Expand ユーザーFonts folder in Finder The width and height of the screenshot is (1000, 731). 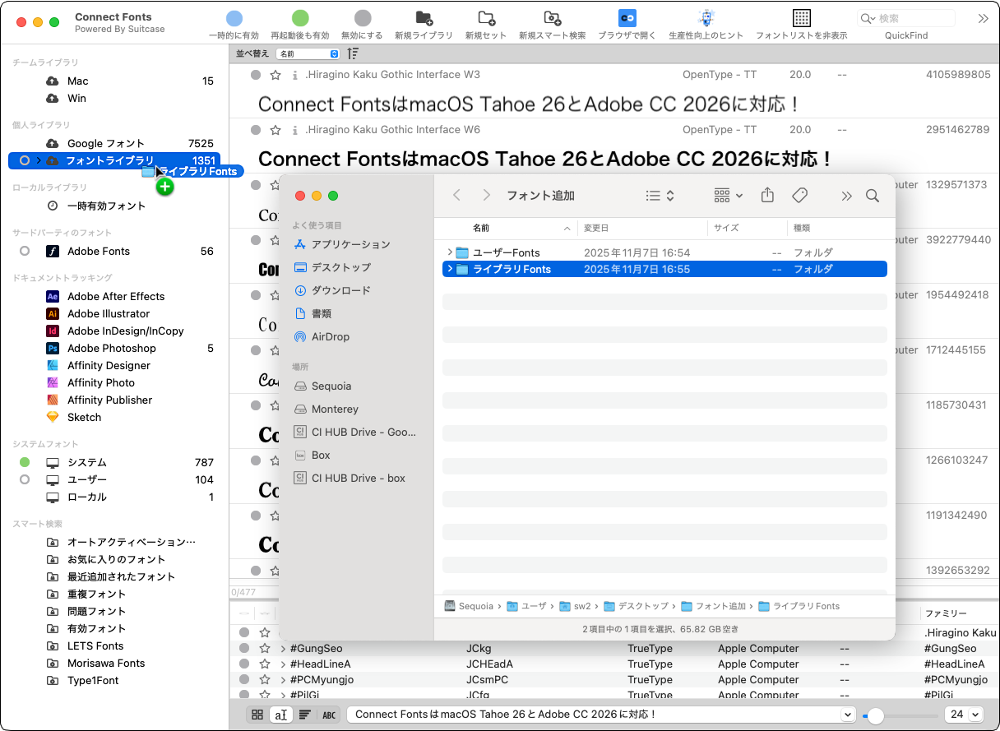pos(449,252)
